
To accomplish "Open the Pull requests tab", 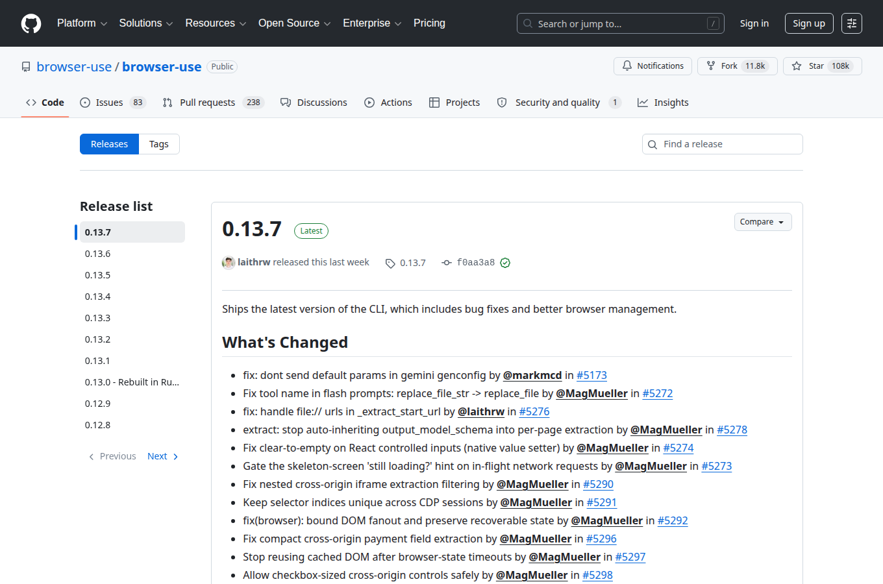I will point(213,103).
